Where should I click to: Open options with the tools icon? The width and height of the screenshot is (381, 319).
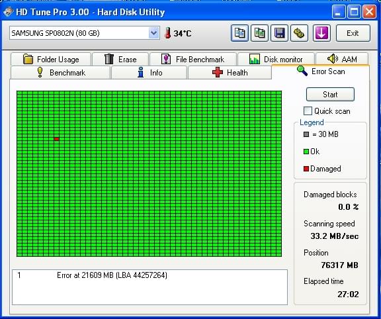coord(300,33)
